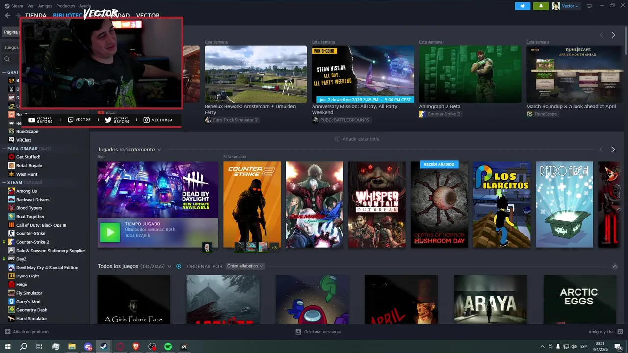Show next news items with top right arrow
The width and height of the screenshot is (628, 353).
(613, 35)
